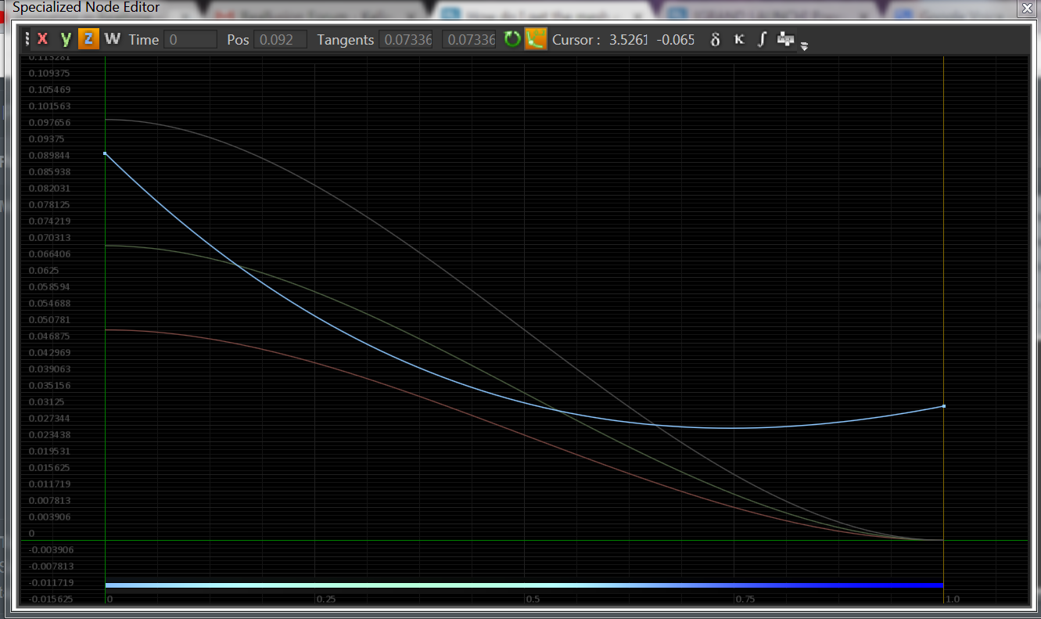Select the blue curve's start keyframe
1041x619 pixels.
[105, 153]
